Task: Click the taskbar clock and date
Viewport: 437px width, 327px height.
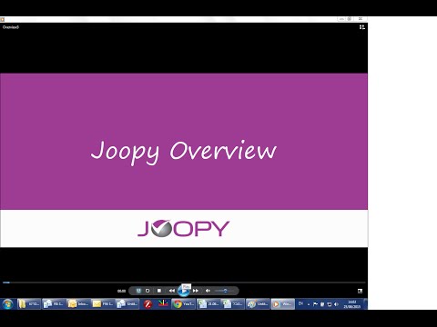Action: [x=351, y=304]
